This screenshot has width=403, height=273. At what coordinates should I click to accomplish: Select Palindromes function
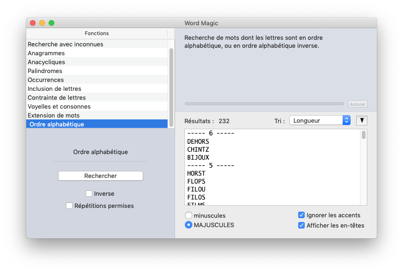(45, 71)
